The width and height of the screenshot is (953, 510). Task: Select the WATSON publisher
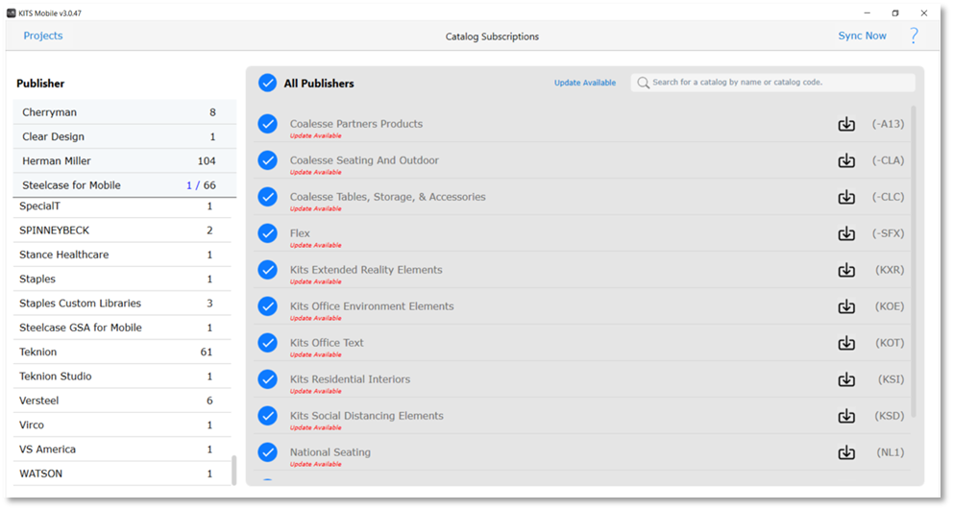click(122, 474)
